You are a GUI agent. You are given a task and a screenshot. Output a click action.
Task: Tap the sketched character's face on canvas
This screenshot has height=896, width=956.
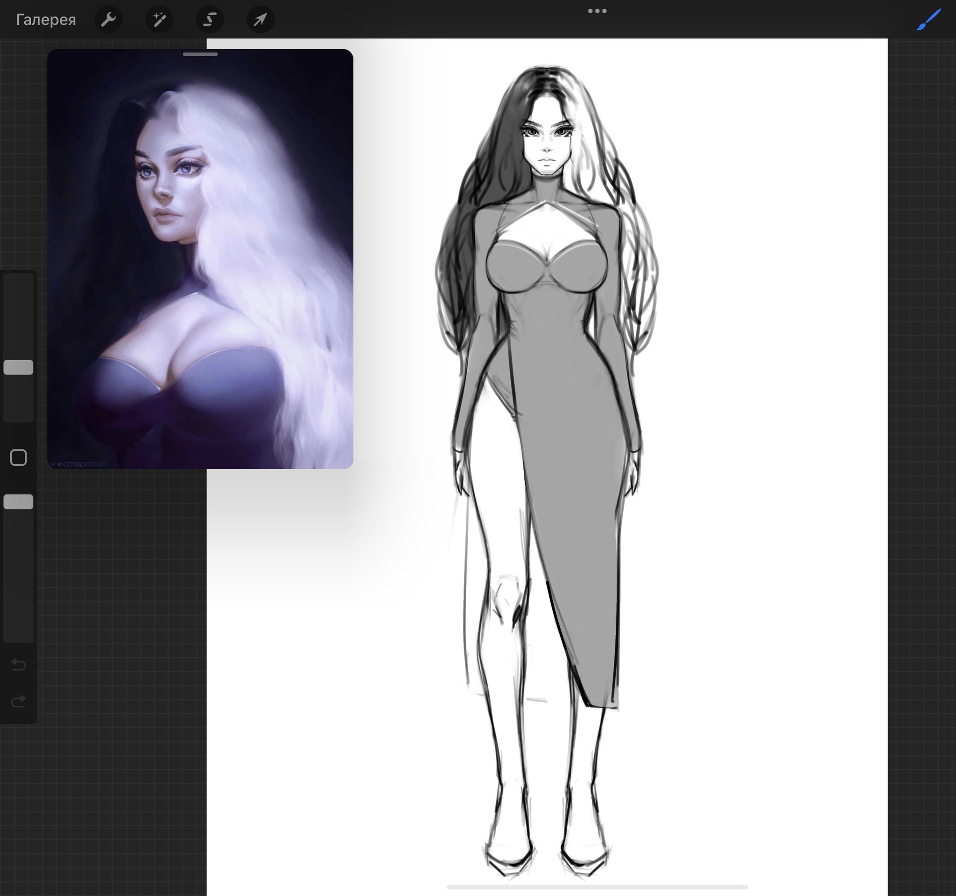(546, 144)
